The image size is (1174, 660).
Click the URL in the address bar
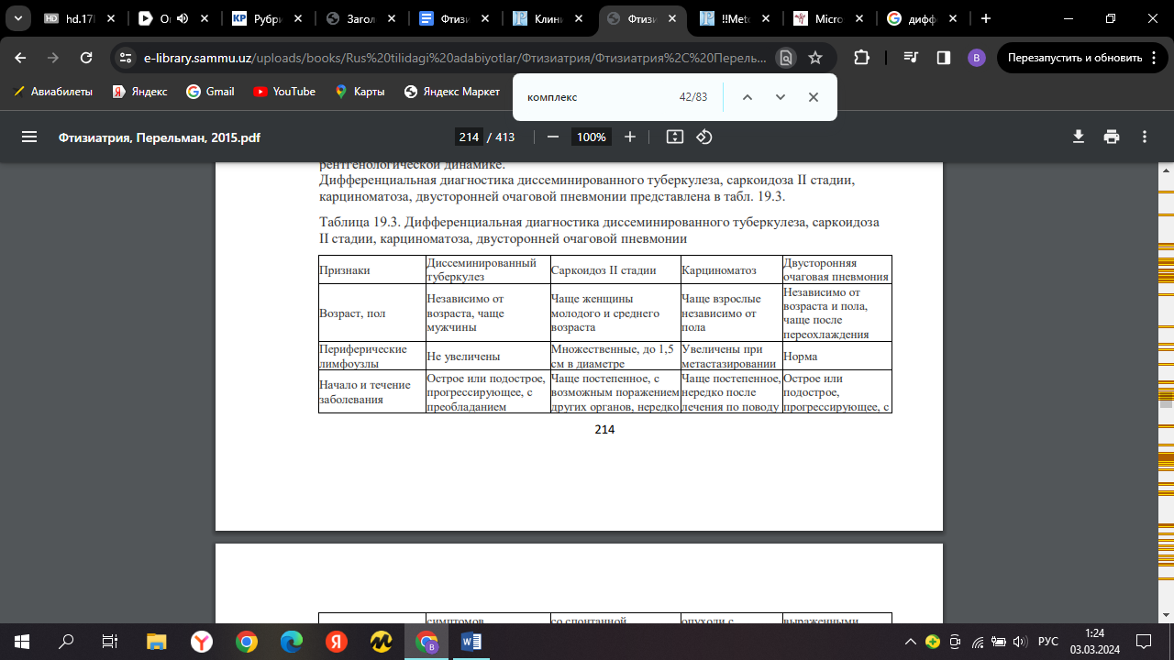click(x=455, y=58)
